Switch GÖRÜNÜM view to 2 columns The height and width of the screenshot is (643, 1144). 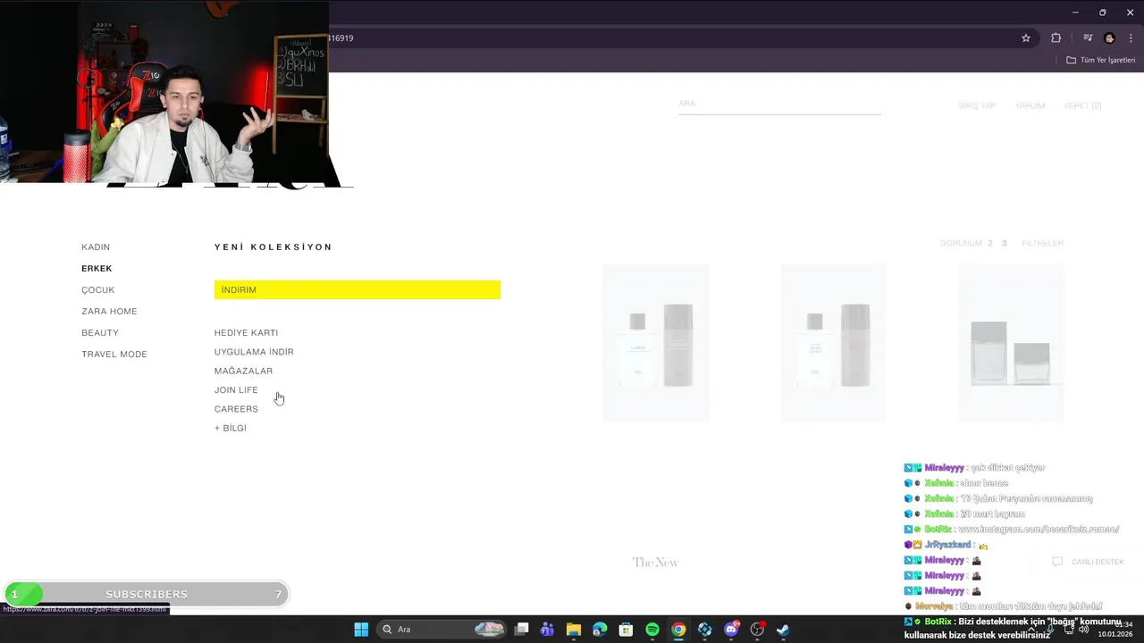pyautogui.click(x=990, y=243)
